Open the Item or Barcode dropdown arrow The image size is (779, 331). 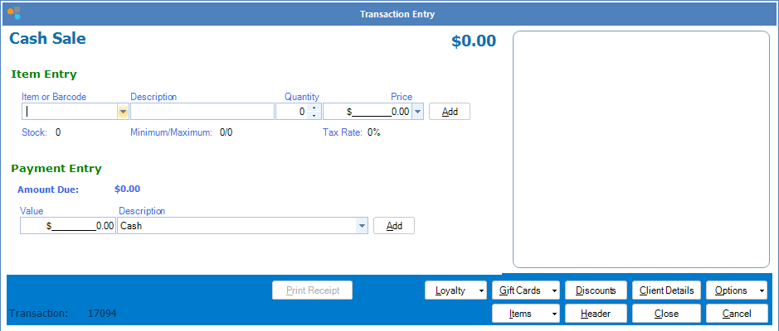click(123, 112)
